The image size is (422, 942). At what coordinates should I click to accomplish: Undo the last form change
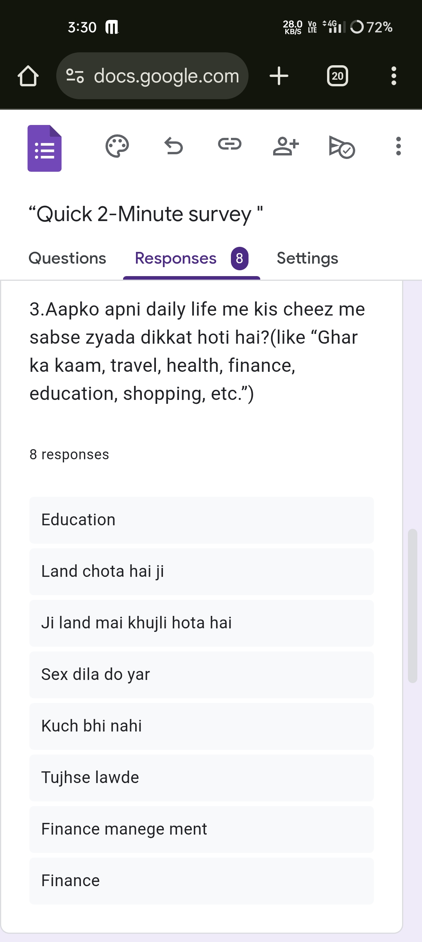coord(173,146)
